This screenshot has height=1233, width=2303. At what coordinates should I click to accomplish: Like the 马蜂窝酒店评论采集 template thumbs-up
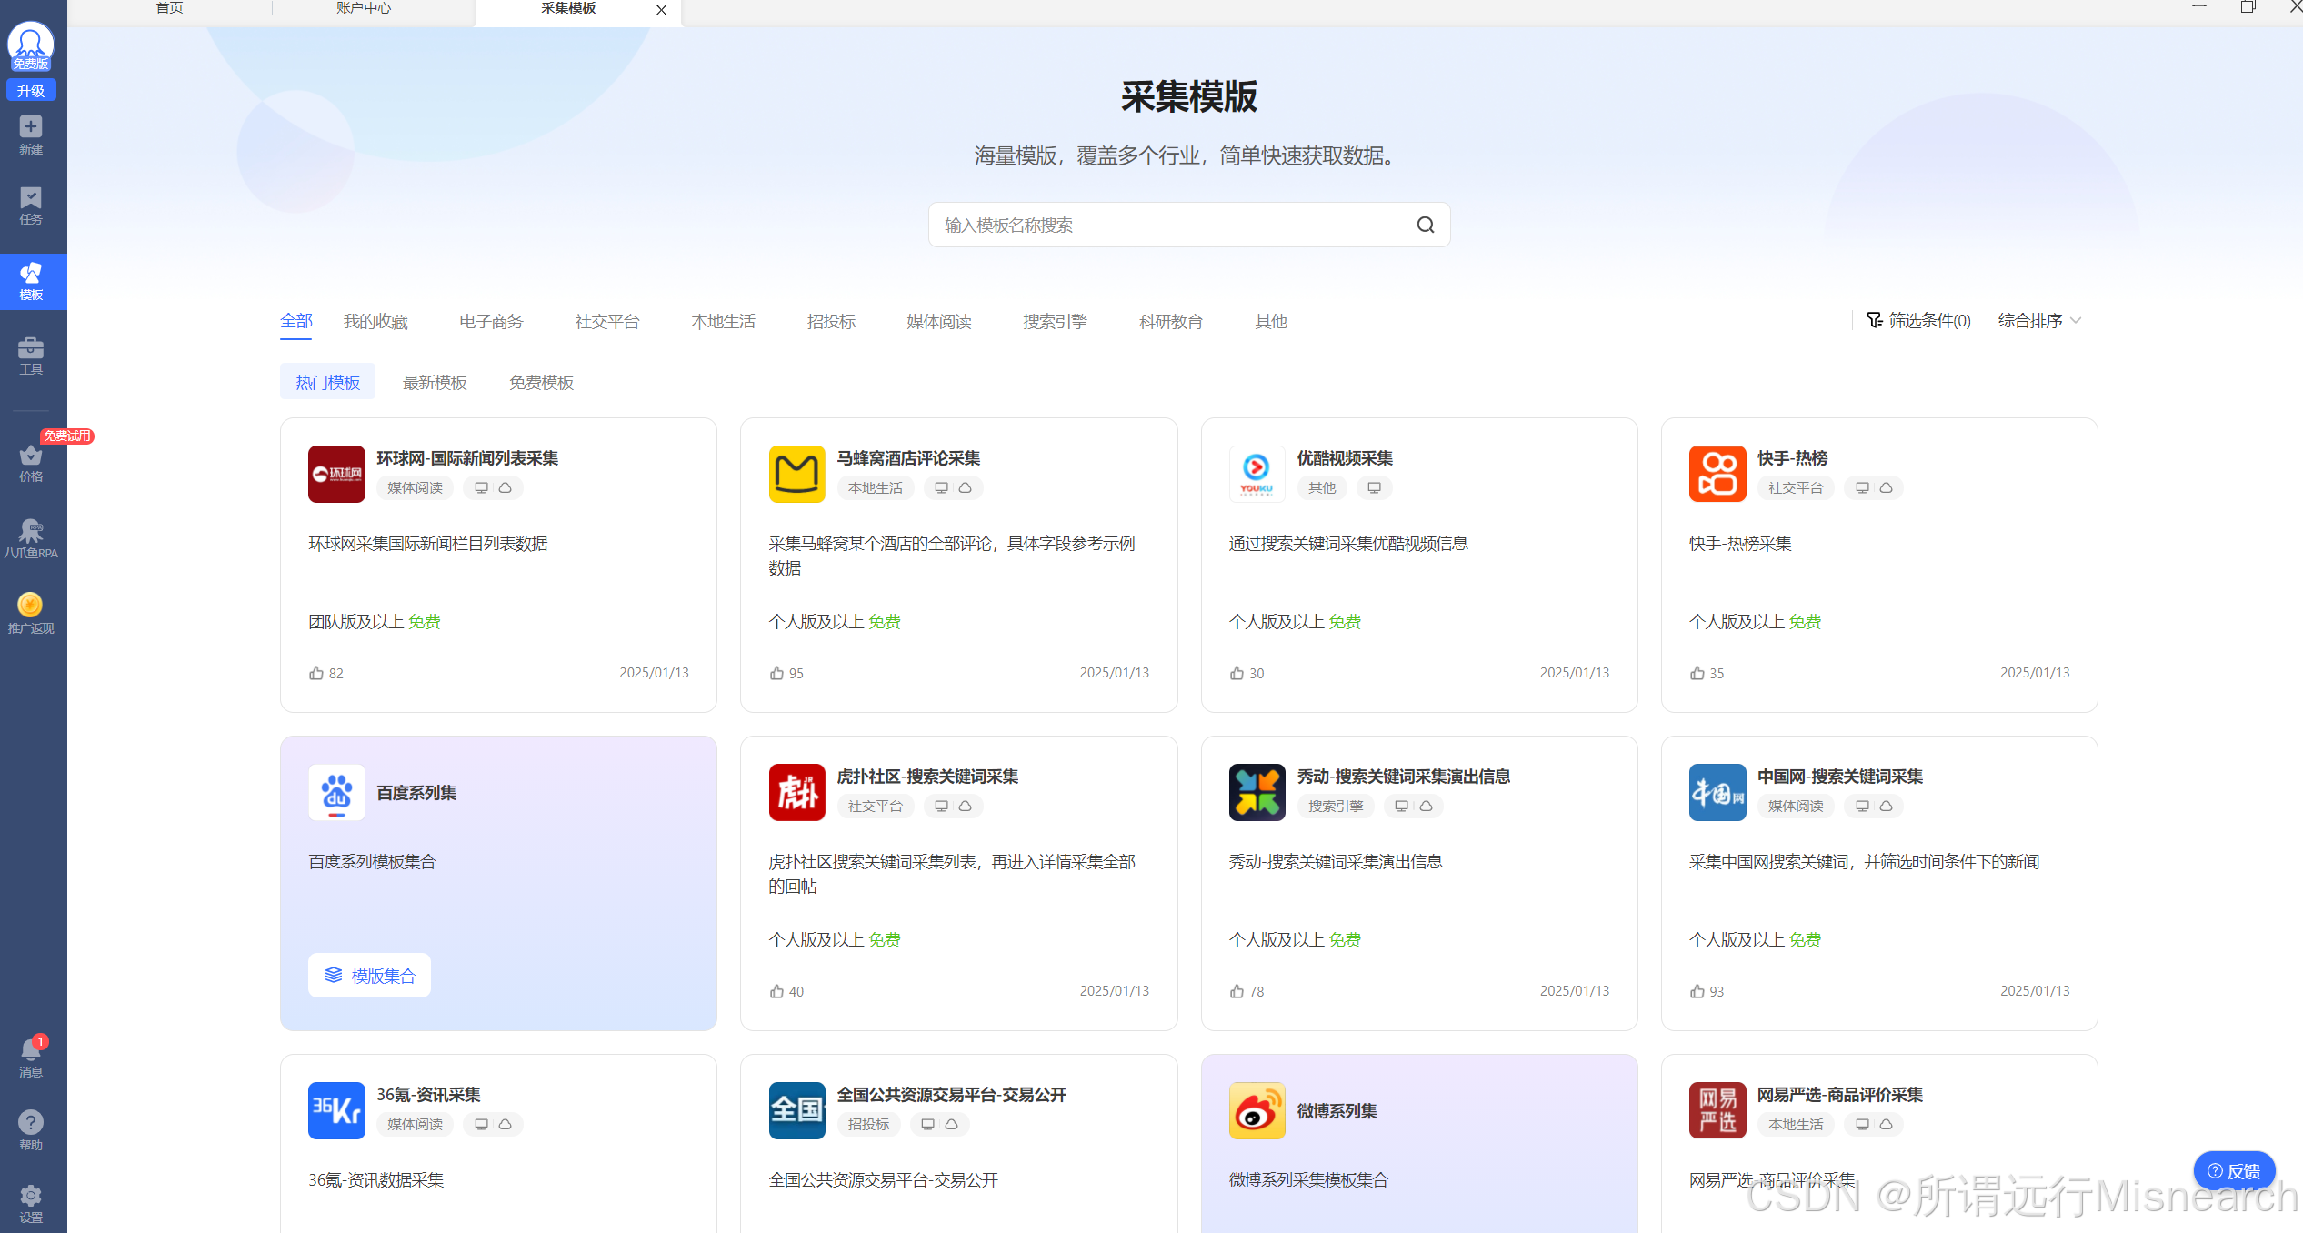[x=776, y=673]
